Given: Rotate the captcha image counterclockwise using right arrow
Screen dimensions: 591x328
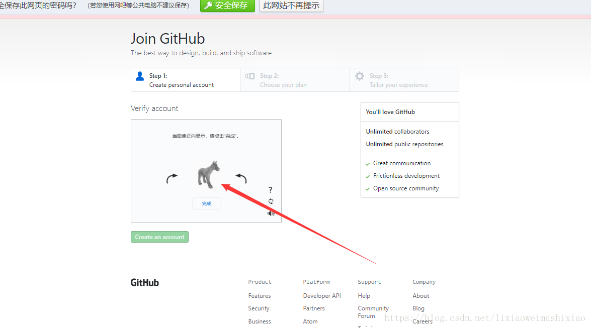Looking at the screenshot, I should pyautogui.click(x=241, y=178).
